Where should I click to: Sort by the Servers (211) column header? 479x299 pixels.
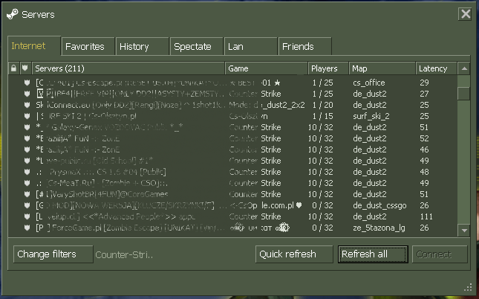128,68
